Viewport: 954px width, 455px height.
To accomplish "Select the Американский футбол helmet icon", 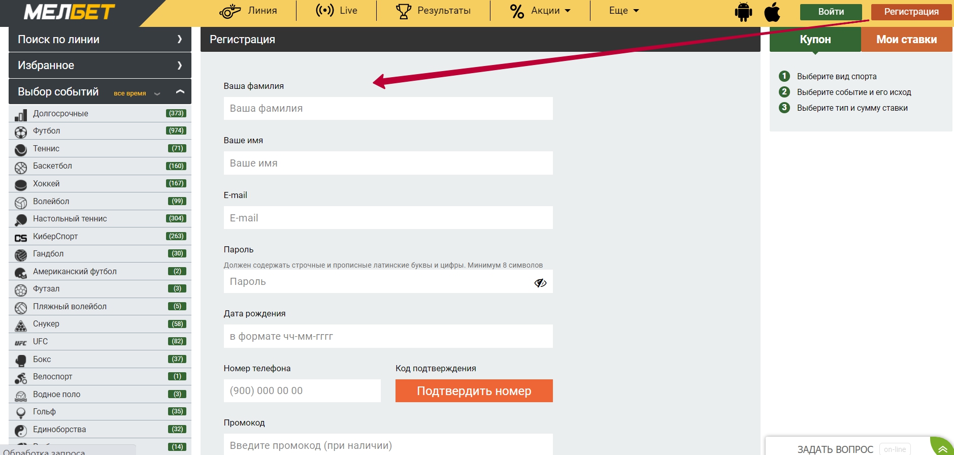I will click(x=21, y=273).
